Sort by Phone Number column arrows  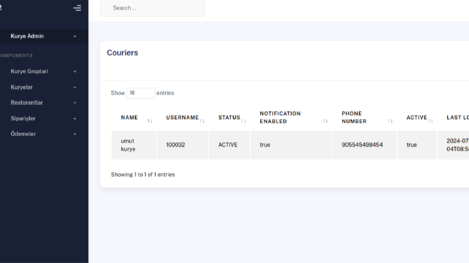coord(390,121)
